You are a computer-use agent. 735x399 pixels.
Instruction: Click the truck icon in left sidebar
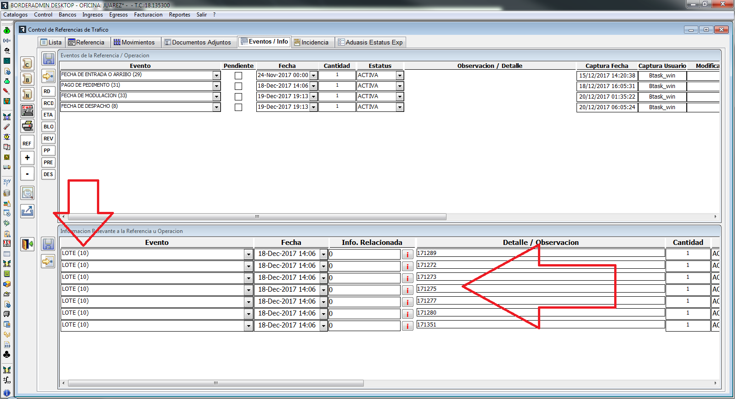pyautogui.click(x=6, y=167)
